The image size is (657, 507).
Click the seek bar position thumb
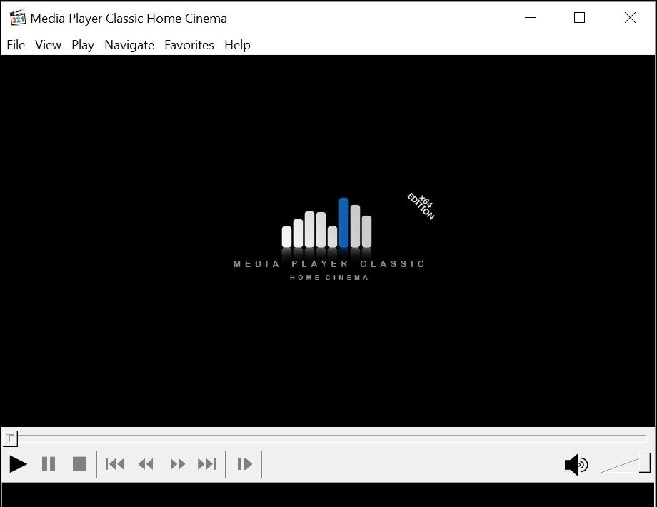[x=9, y=438]
